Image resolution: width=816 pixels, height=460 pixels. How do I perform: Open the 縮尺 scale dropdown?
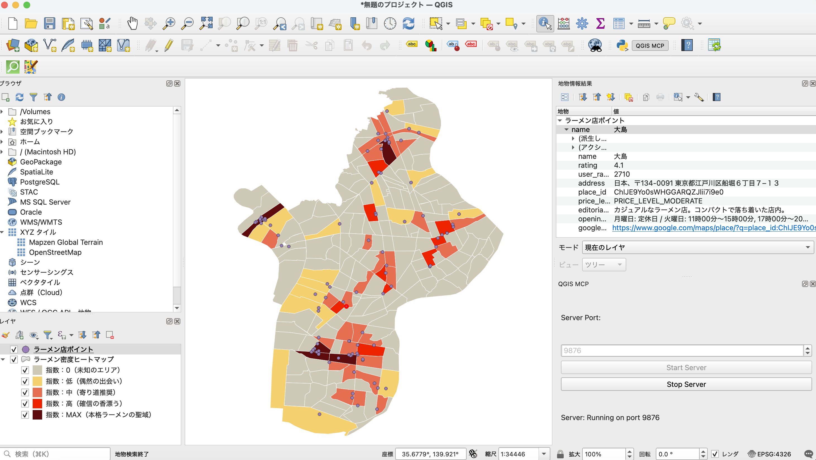[544, 454]
